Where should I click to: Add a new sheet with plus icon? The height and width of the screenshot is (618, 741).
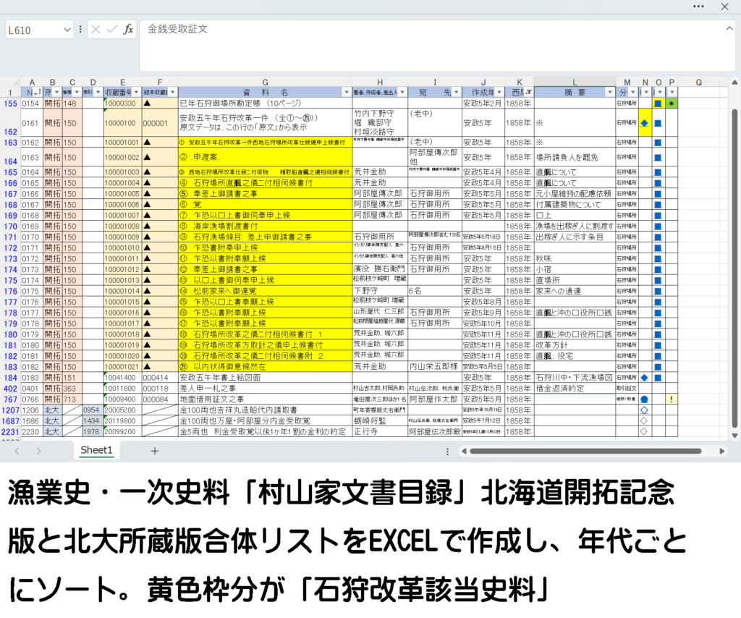click(x=155, y=451)
